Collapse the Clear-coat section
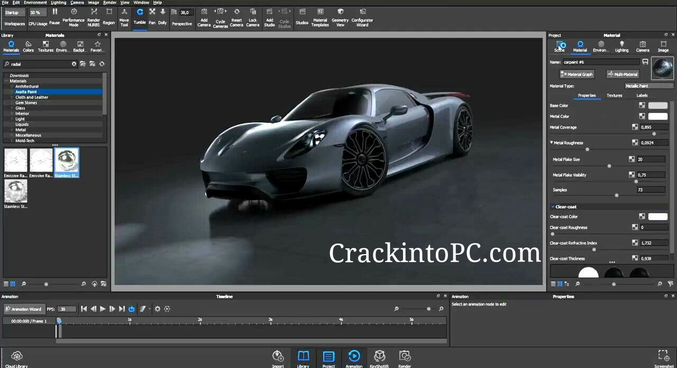This screenshot has height=368, width=677. point(553,207)
